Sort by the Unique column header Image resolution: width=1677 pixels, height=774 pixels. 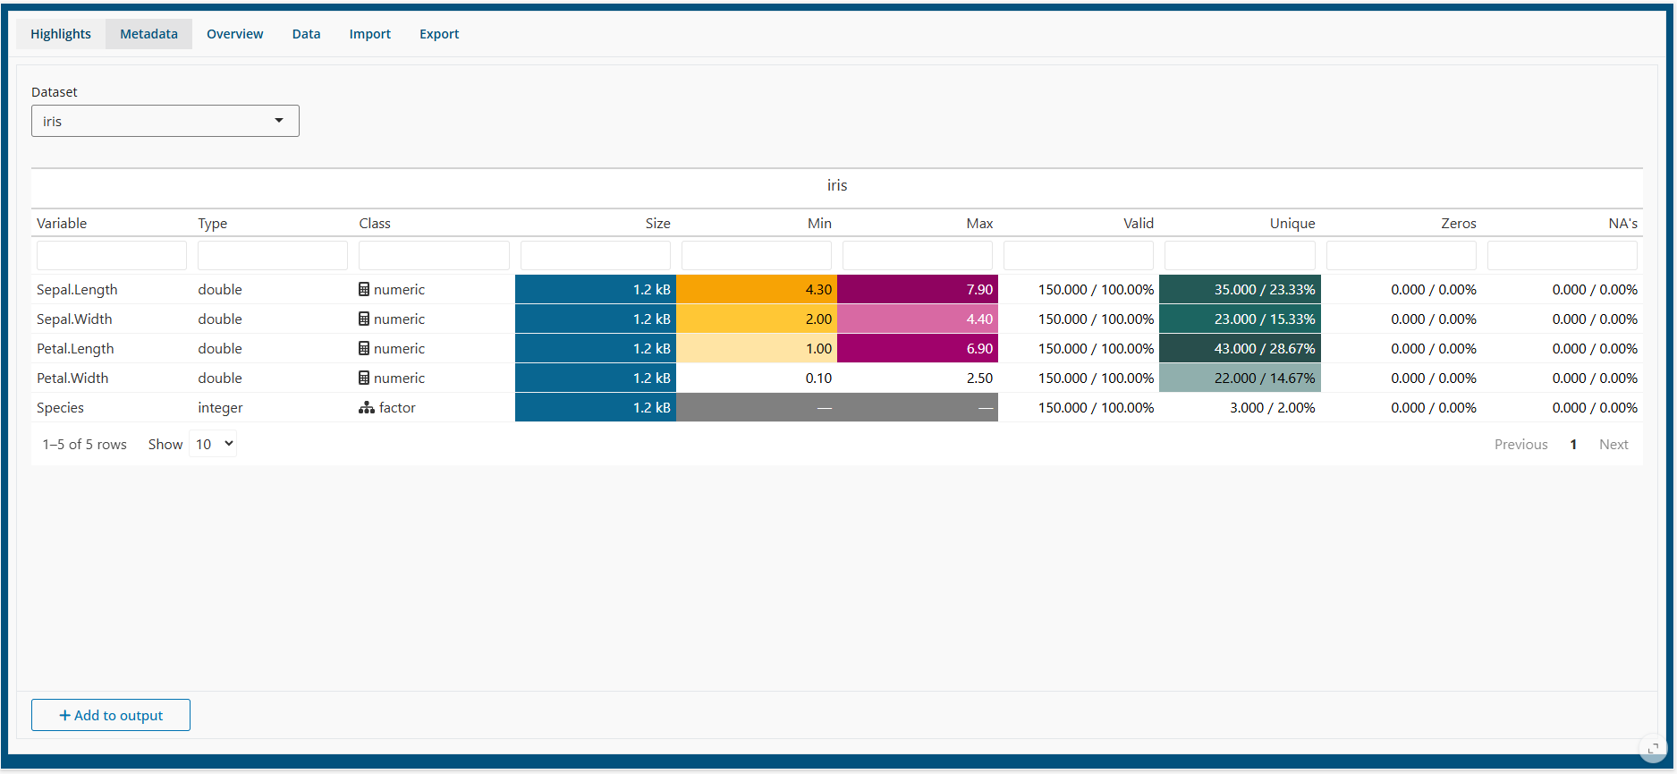coord(1292,224)
